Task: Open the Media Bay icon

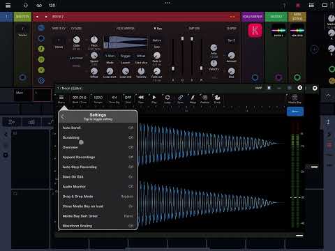Action: [295, 99]
